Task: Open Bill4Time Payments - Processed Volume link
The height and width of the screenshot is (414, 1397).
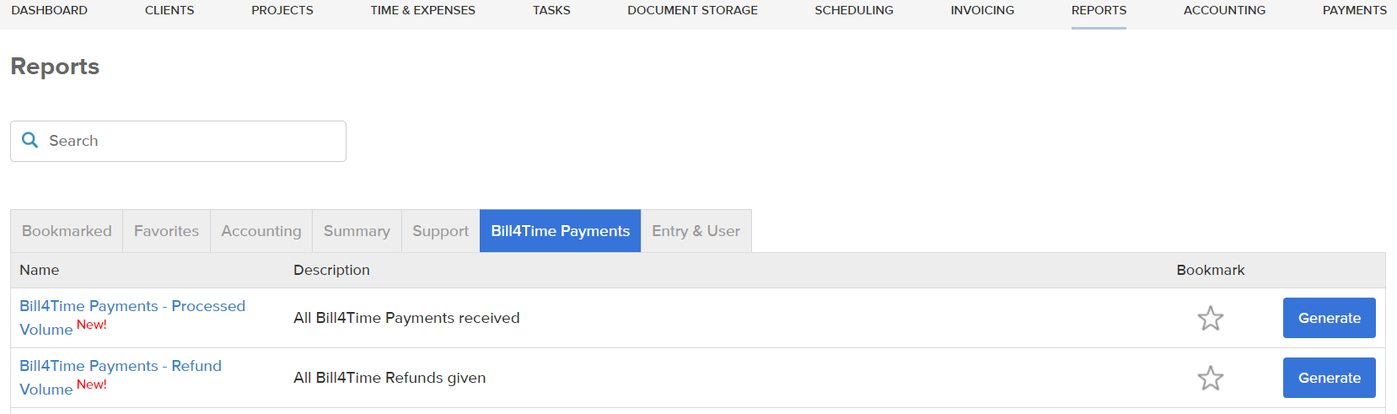Action: pyautogui.click(x=132, y=318)
